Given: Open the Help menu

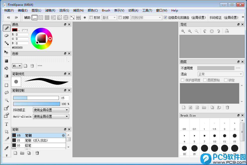Looking at the screenshot, I should [175, 11].
